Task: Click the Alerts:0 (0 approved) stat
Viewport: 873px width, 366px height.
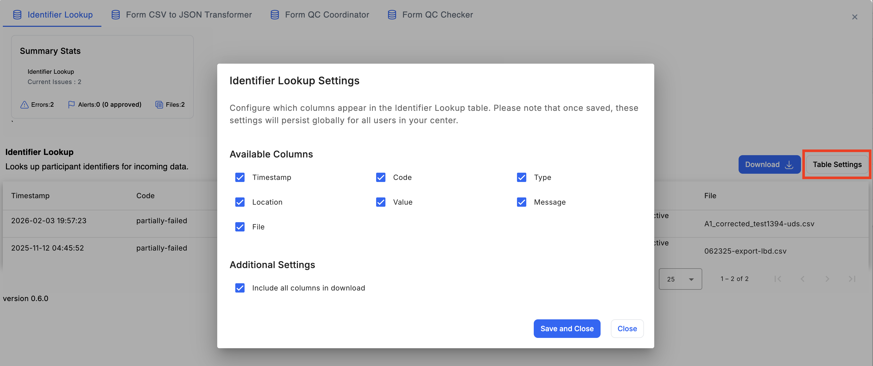Action: (x=104, y=105)
